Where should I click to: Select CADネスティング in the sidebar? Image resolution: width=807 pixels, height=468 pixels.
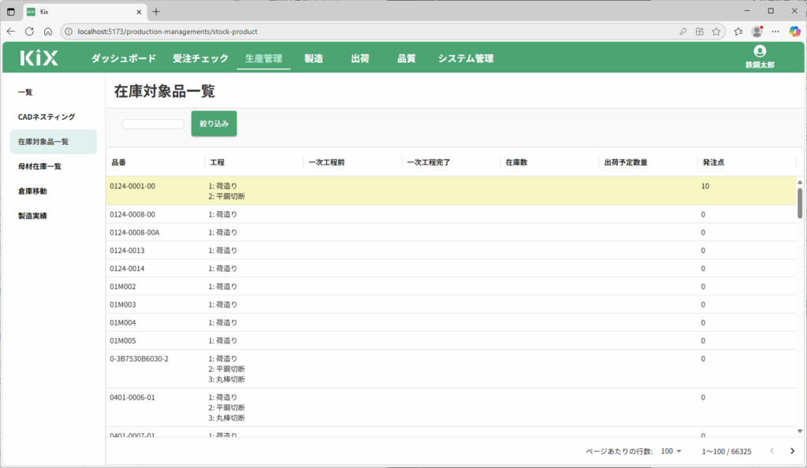(x=46, y=117)
